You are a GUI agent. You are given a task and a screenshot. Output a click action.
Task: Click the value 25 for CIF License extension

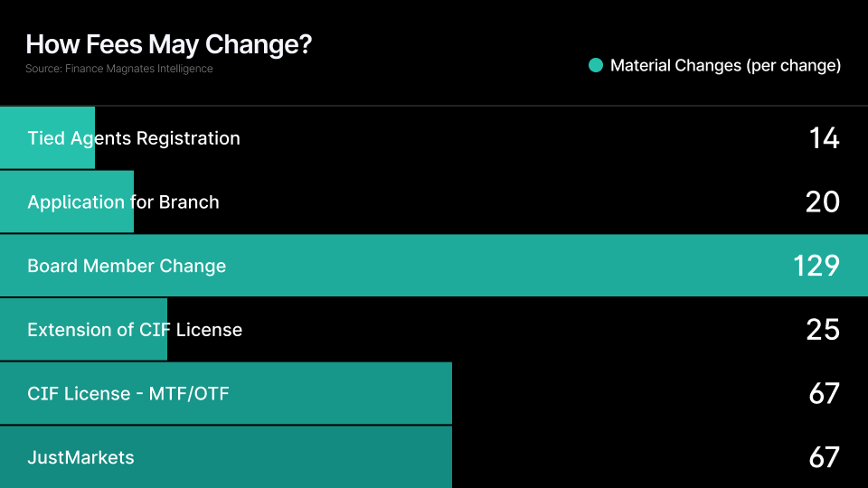pos(822,330)
